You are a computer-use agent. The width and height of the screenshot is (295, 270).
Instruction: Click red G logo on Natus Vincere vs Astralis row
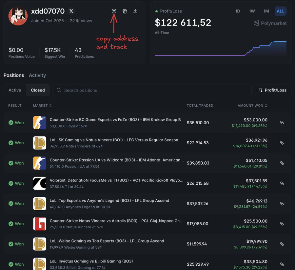point(40,224)
